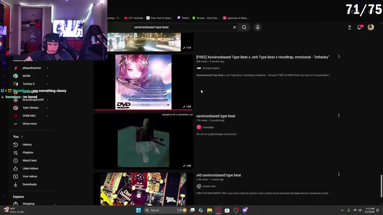
Task: Click the "5.4K views" text
Action: pyautogui.click(x=202, y=179)
